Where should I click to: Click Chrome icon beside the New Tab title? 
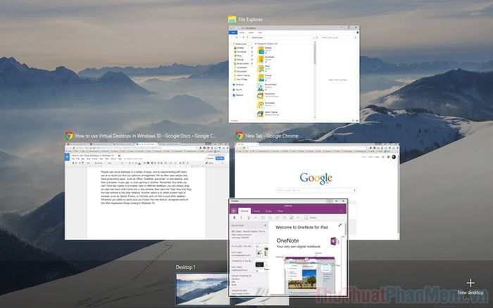[x=239, y=135]
